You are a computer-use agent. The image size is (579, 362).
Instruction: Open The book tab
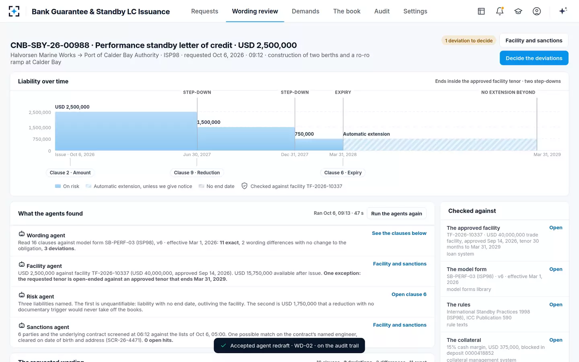click(347, 11)
